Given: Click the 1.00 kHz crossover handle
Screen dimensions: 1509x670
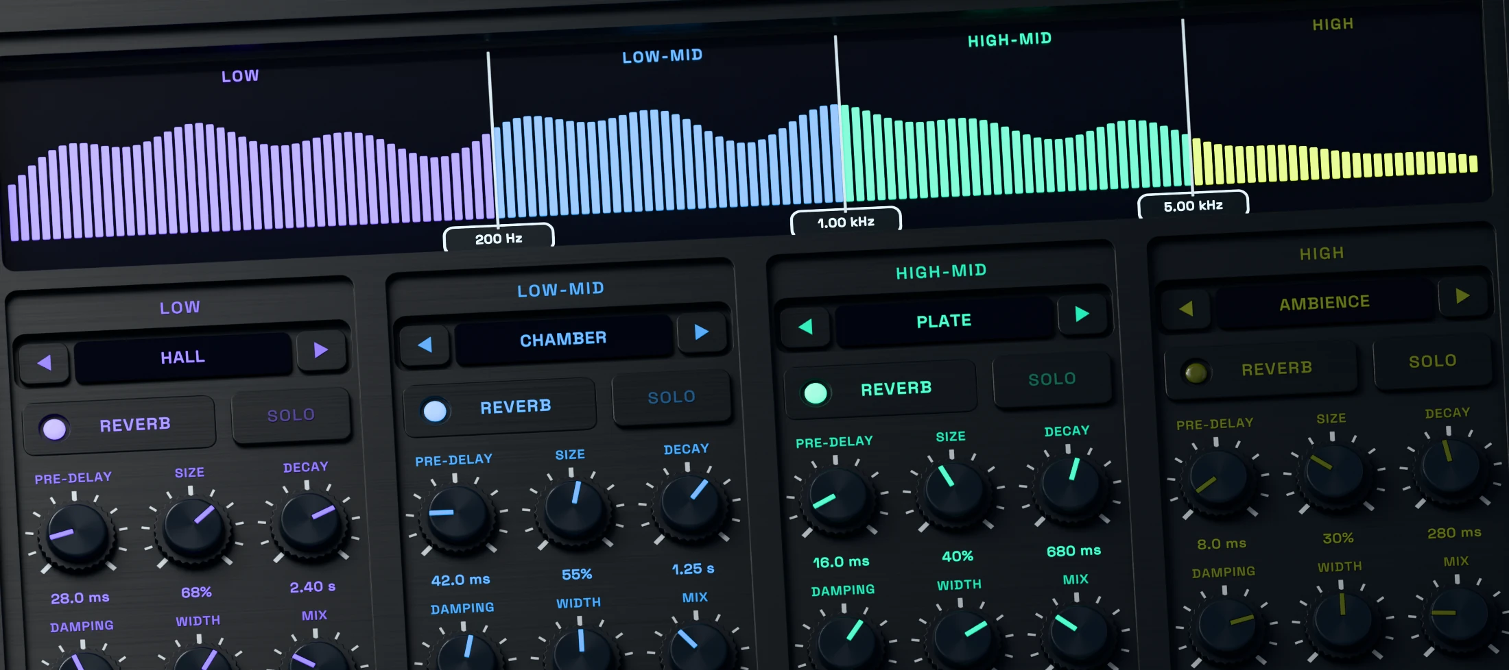Looking at the screenshot, I should [846, 222].
